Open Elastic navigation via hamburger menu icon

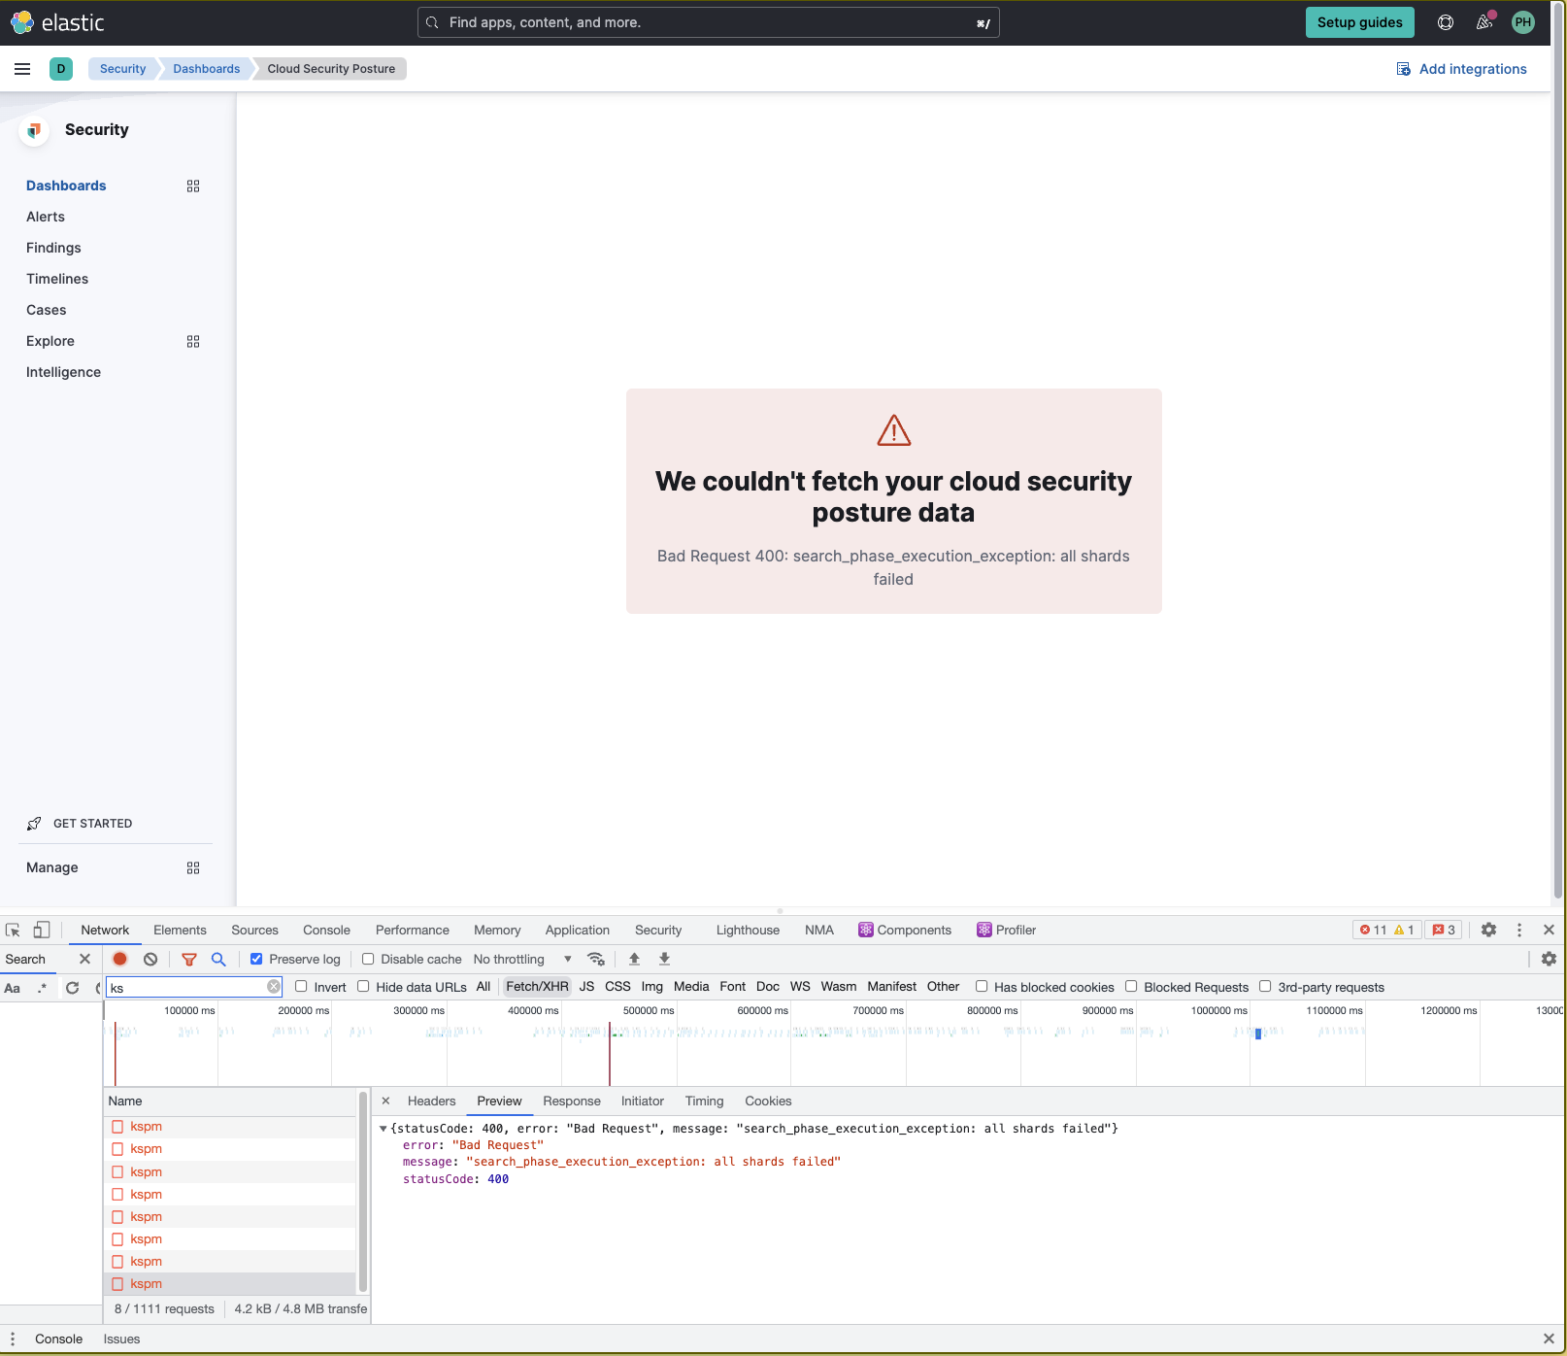[21, 69]
